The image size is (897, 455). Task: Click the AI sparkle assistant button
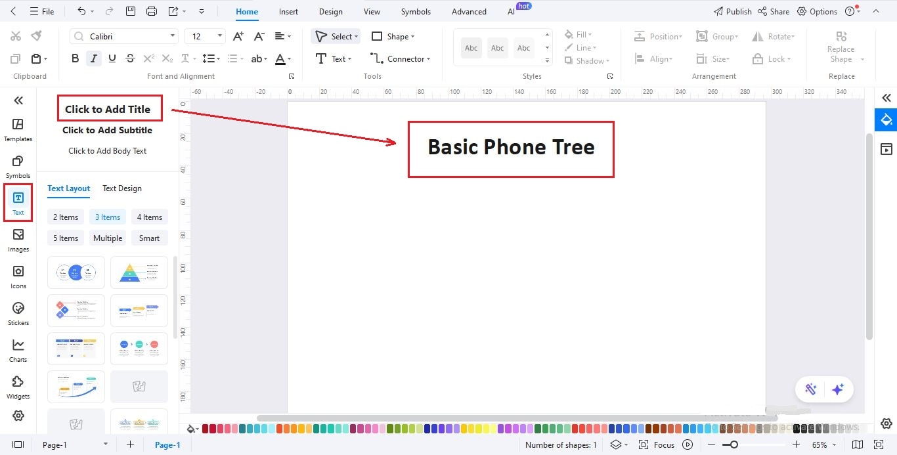pos(837,389)
